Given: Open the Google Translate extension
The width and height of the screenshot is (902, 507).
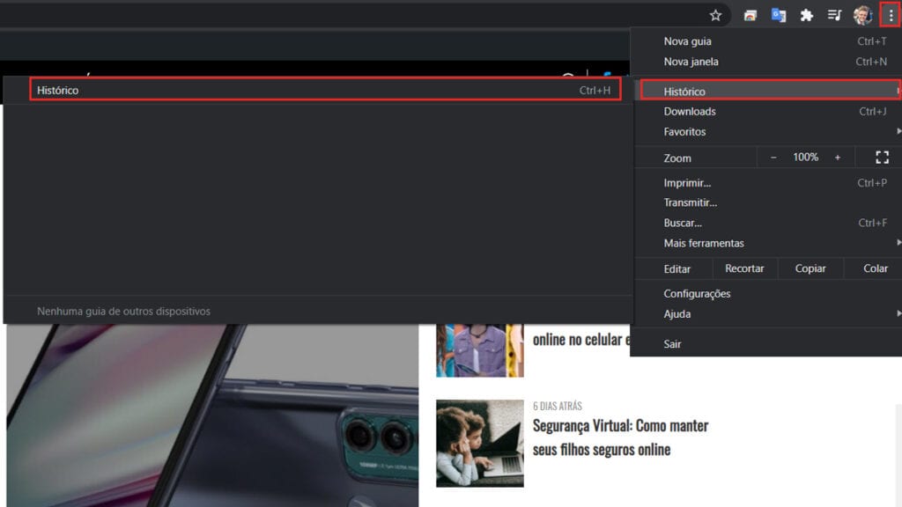Looking at the screenshot, I should pos(779,16).
